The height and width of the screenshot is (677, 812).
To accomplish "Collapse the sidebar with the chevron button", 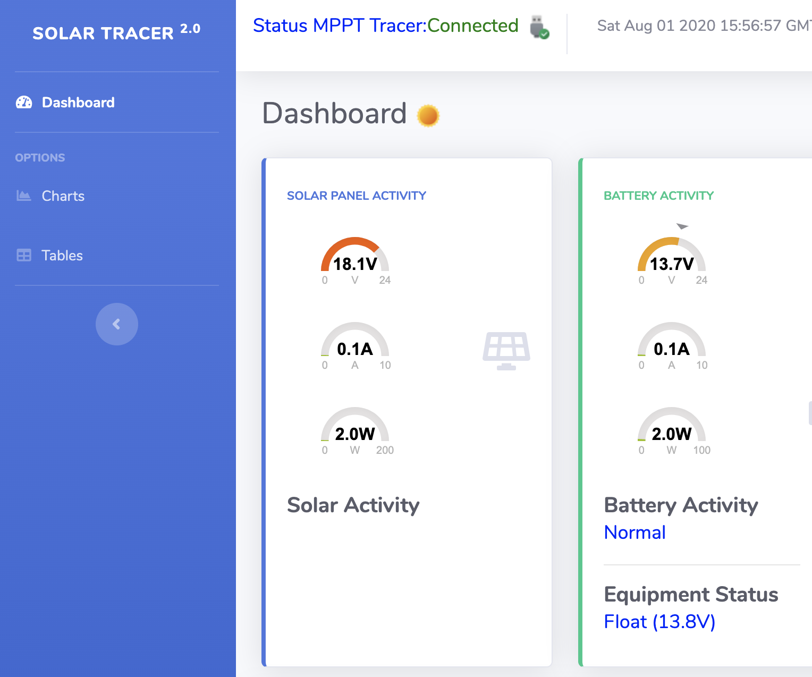I will click(x=117, y=324).
